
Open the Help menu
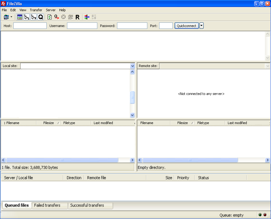62,10
